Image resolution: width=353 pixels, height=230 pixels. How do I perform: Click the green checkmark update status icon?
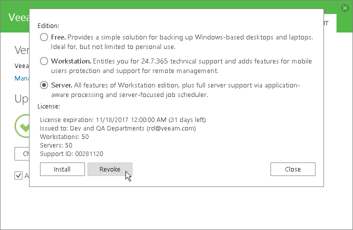point(22,126)
